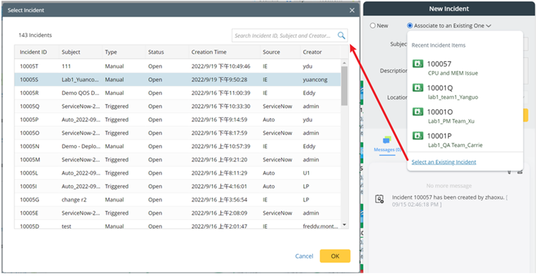Switch to the Messages tab

tap(387, 150)
